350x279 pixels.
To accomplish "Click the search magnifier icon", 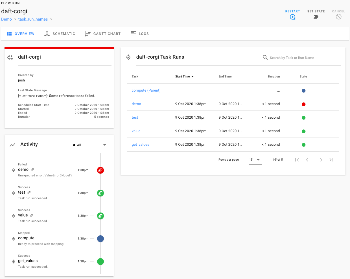I will pyautogui.click(x=265, y=57).
